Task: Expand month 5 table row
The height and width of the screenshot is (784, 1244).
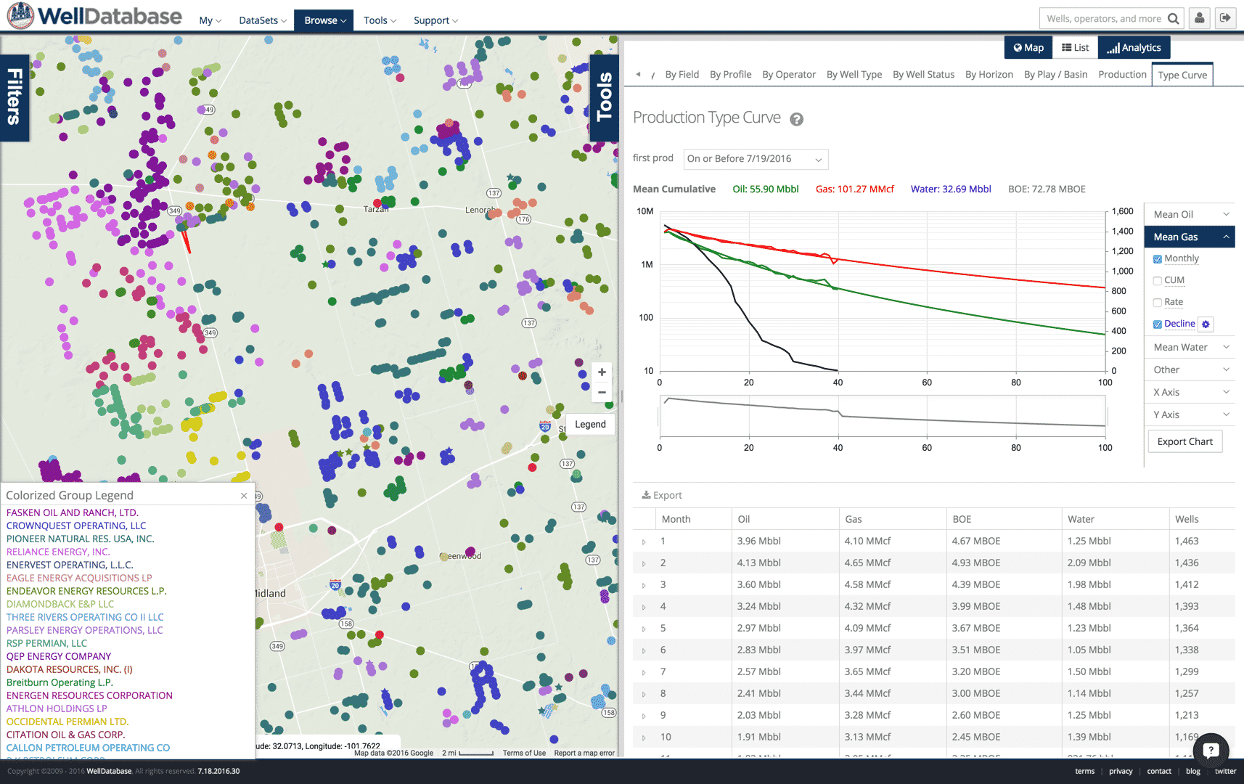Action: click(x=644, y=629)
